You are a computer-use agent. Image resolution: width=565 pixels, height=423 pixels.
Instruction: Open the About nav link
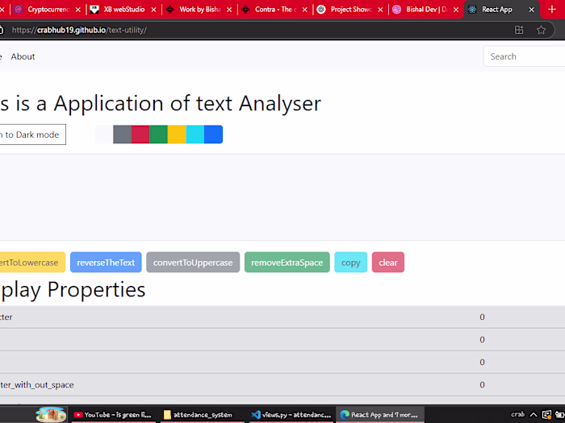pos(23,56)
